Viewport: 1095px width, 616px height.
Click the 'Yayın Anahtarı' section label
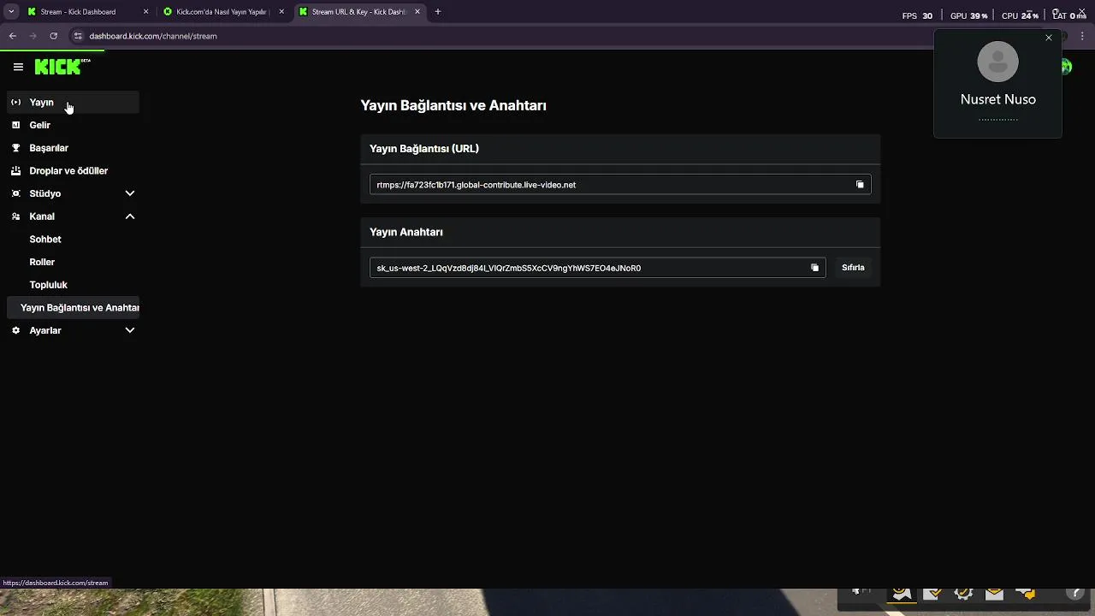[406, 232]
